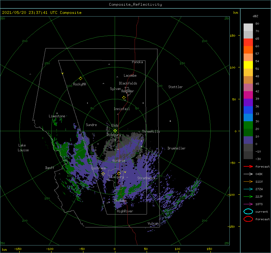The height and width of the screenshot is (253, 271).
Task: Click the cyan 27ZW arrow icon
Action: point(248,189)
